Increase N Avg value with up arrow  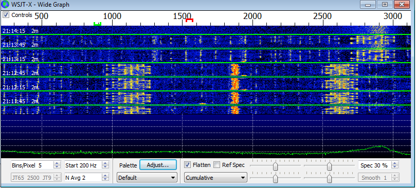coord(105,176)
